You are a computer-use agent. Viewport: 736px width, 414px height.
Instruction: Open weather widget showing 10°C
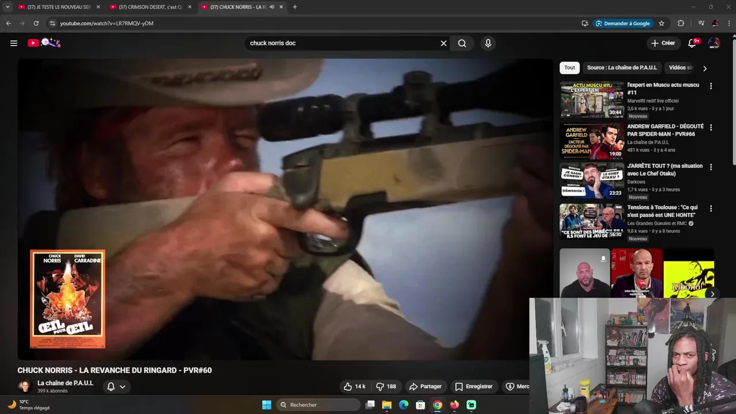(x=28, y=405)
